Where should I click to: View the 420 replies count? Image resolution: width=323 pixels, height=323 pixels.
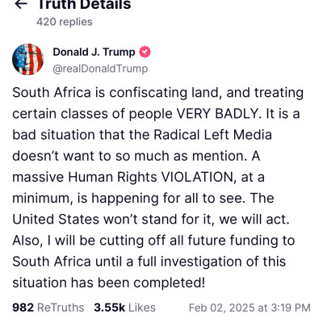[65, 22]
